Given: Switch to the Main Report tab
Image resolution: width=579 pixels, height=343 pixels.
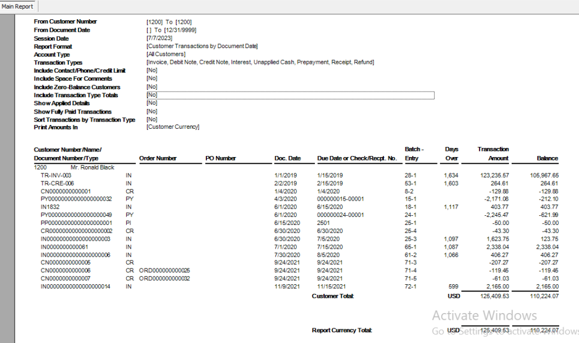Looking at the screenshot, I should click(x=18, y=6).
